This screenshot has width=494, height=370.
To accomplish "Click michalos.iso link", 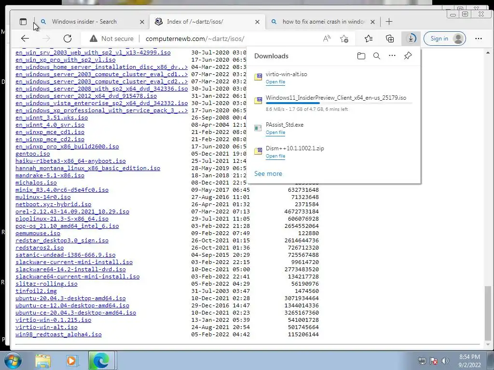I will (36, 183).
